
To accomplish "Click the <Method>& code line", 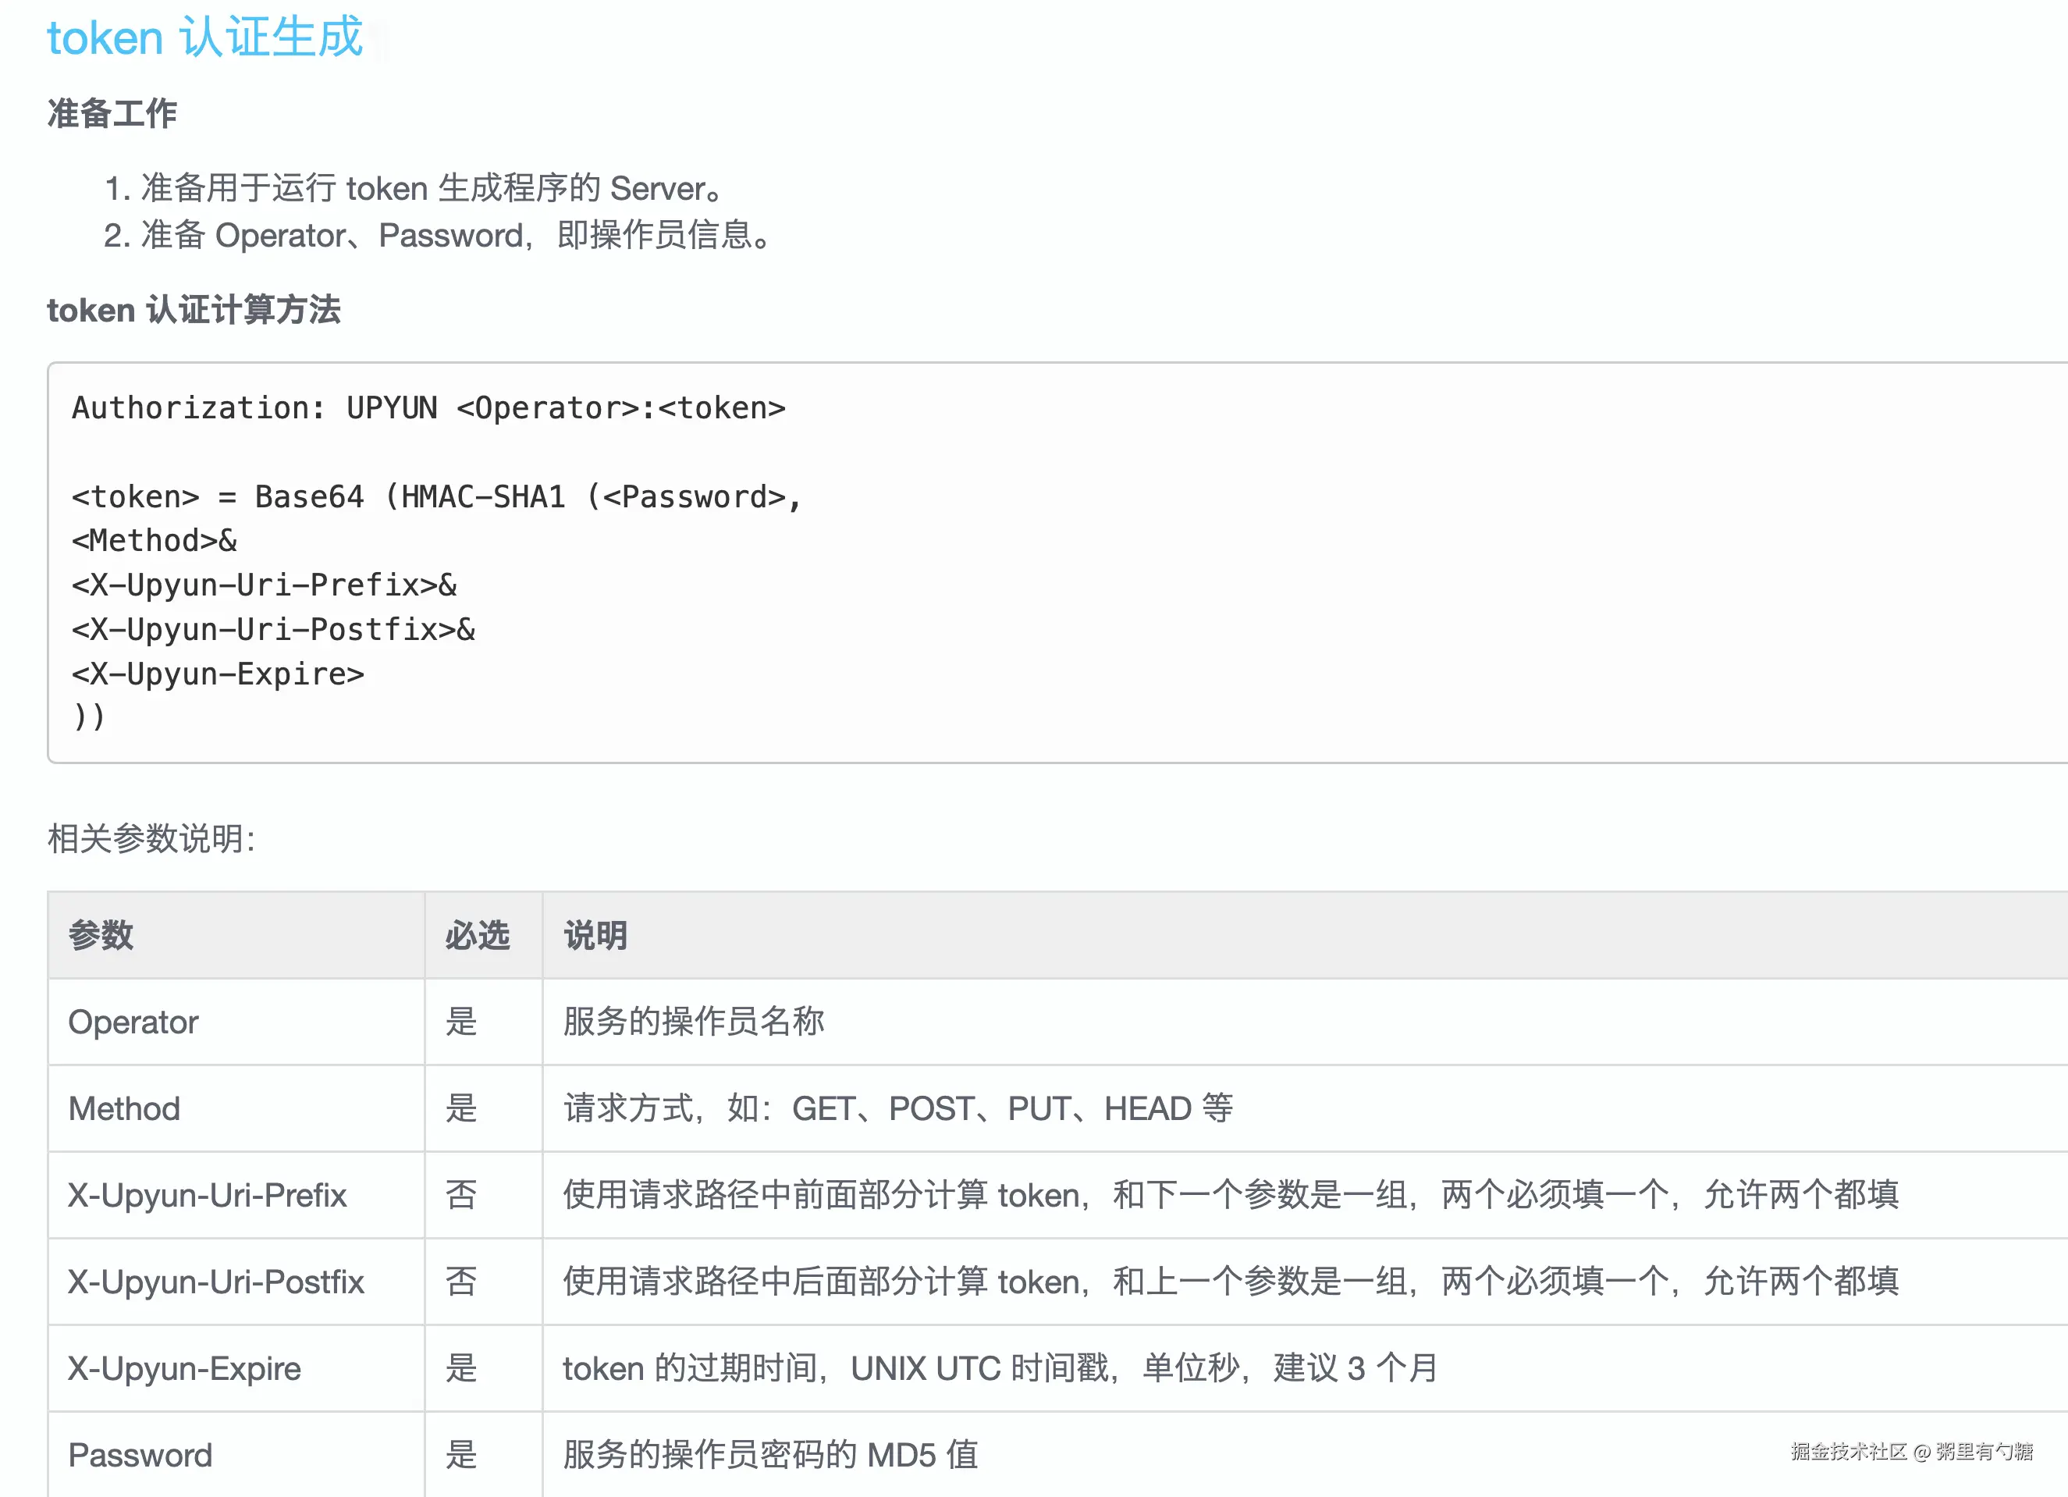I will click(x=154, y=541).
